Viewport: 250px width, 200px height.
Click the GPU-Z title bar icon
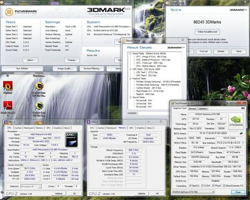click(x=173, y=103)
